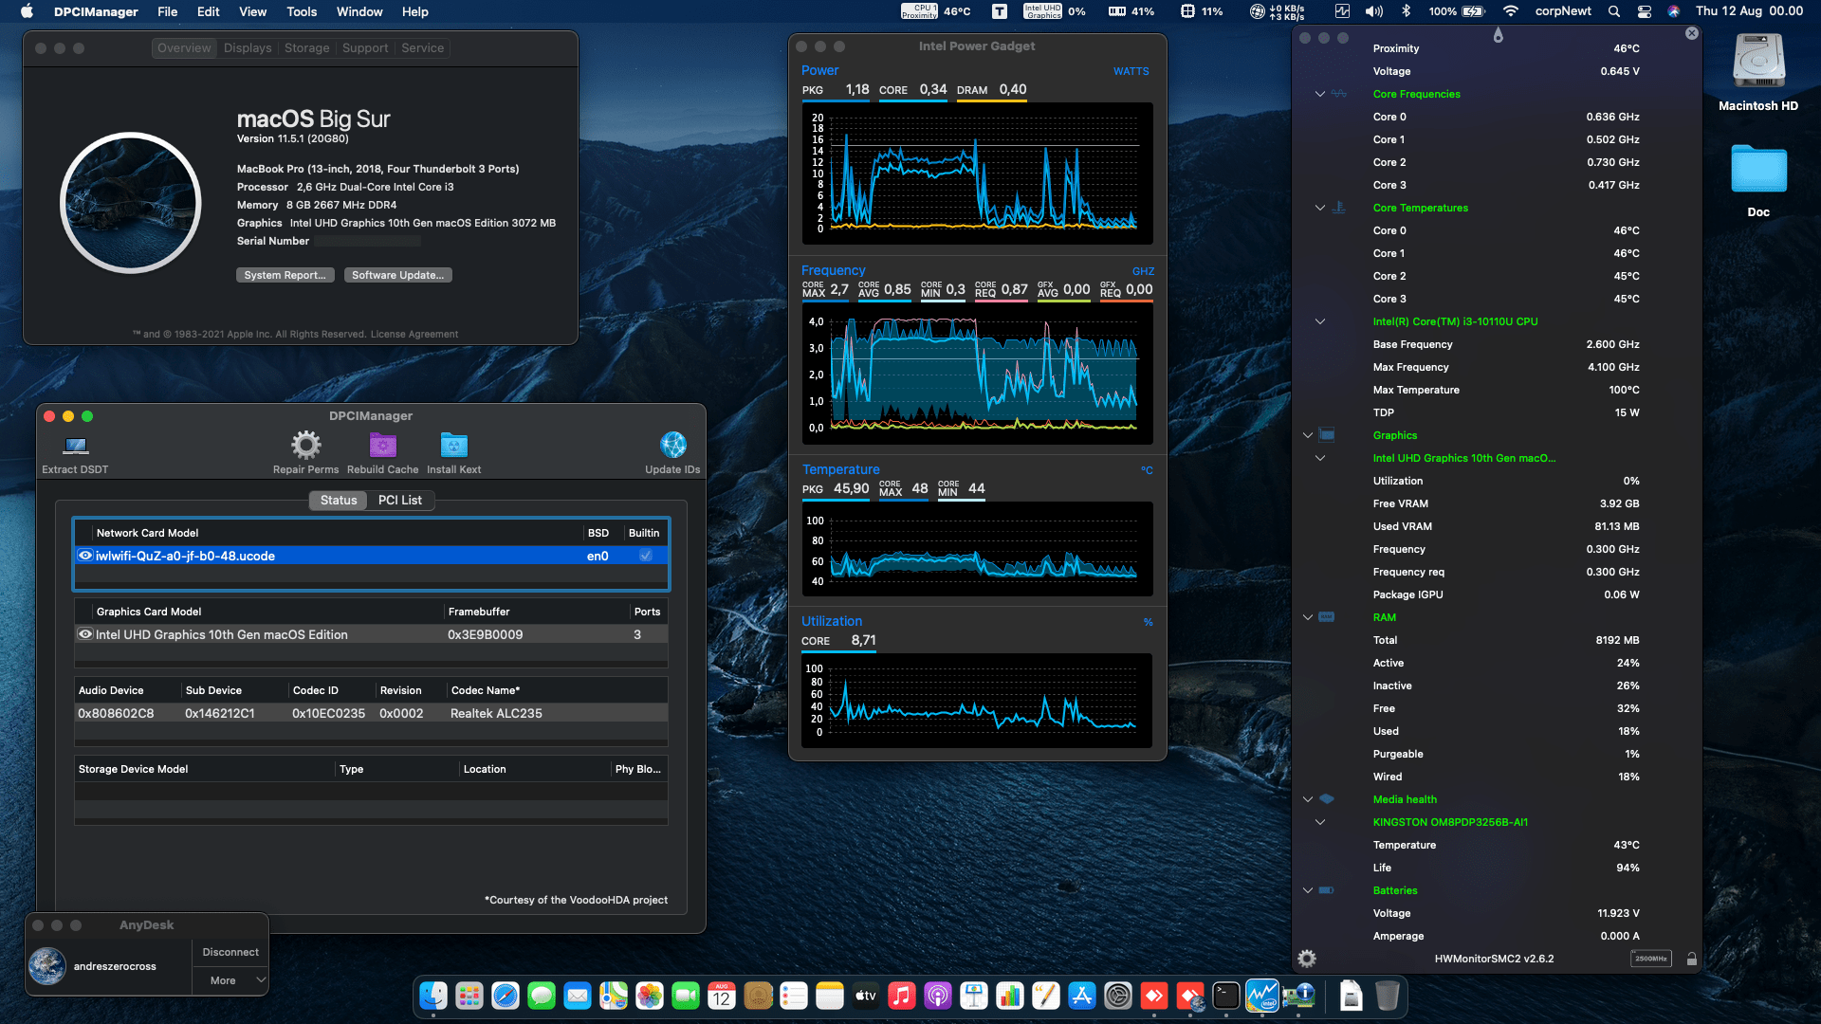This screenshot has width=1821, height=1024.
Task: Open the Photos app in dock
Action: coord(650,996)
